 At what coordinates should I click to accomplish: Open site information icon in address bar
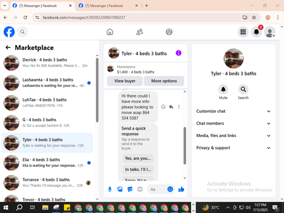[37, 18]
